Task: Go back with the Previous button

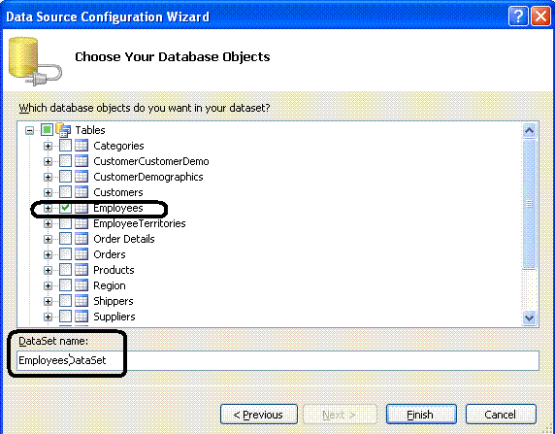Action: 259,415
